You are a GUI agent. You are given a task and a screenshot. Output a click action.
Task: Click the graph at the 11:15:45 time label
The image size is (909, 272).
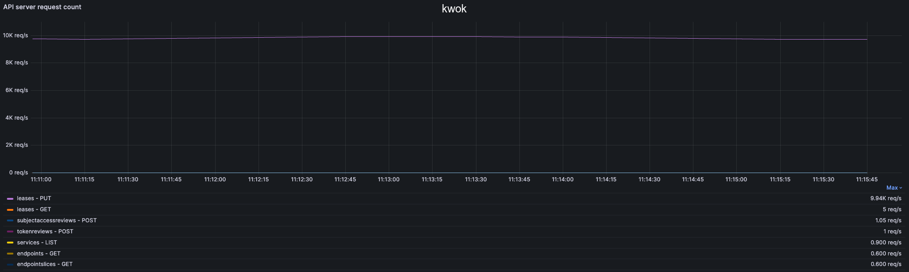pos(867,179)
